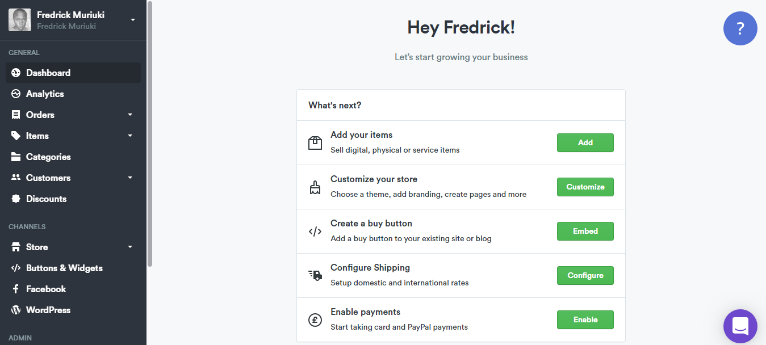This screenshot has width=766, height=345.
Task: Click the WordPress logo icon
Action: tap(16, 310)
